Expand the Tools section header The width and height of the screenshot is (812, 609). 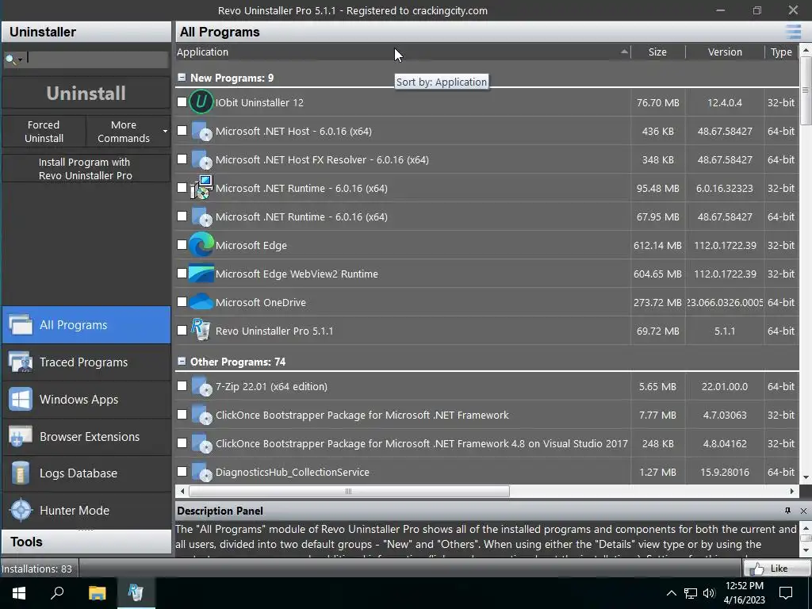pos(86,542)
